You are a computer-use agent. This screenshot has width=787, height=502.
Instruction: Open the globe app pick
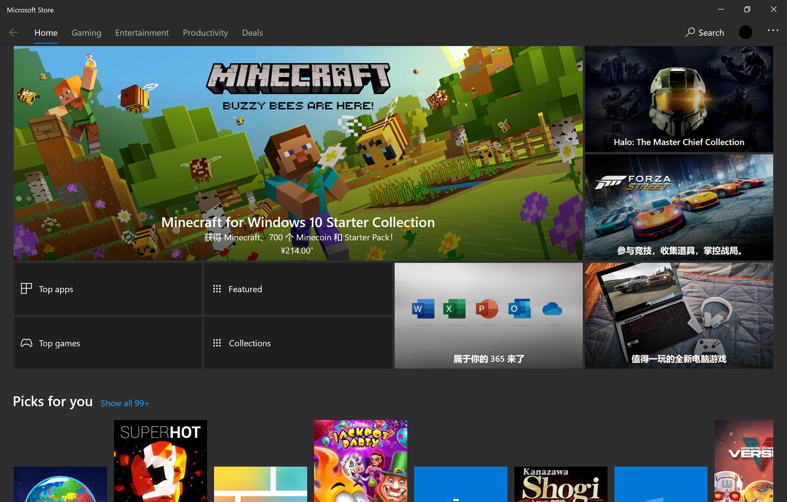[60, 484]
